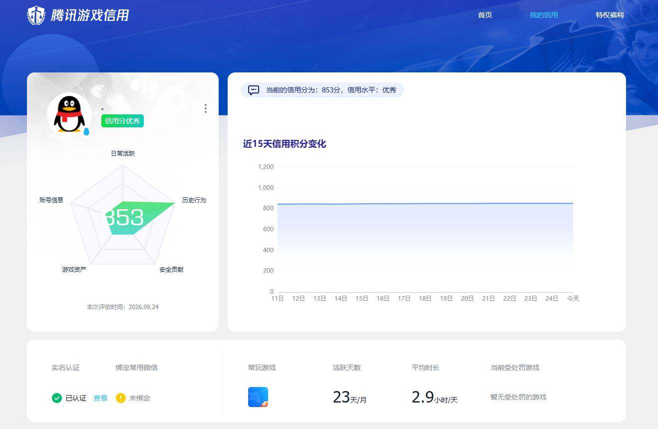Click the 800 y-axis value
The image size is (658, 429).
(x=268, y=208)
